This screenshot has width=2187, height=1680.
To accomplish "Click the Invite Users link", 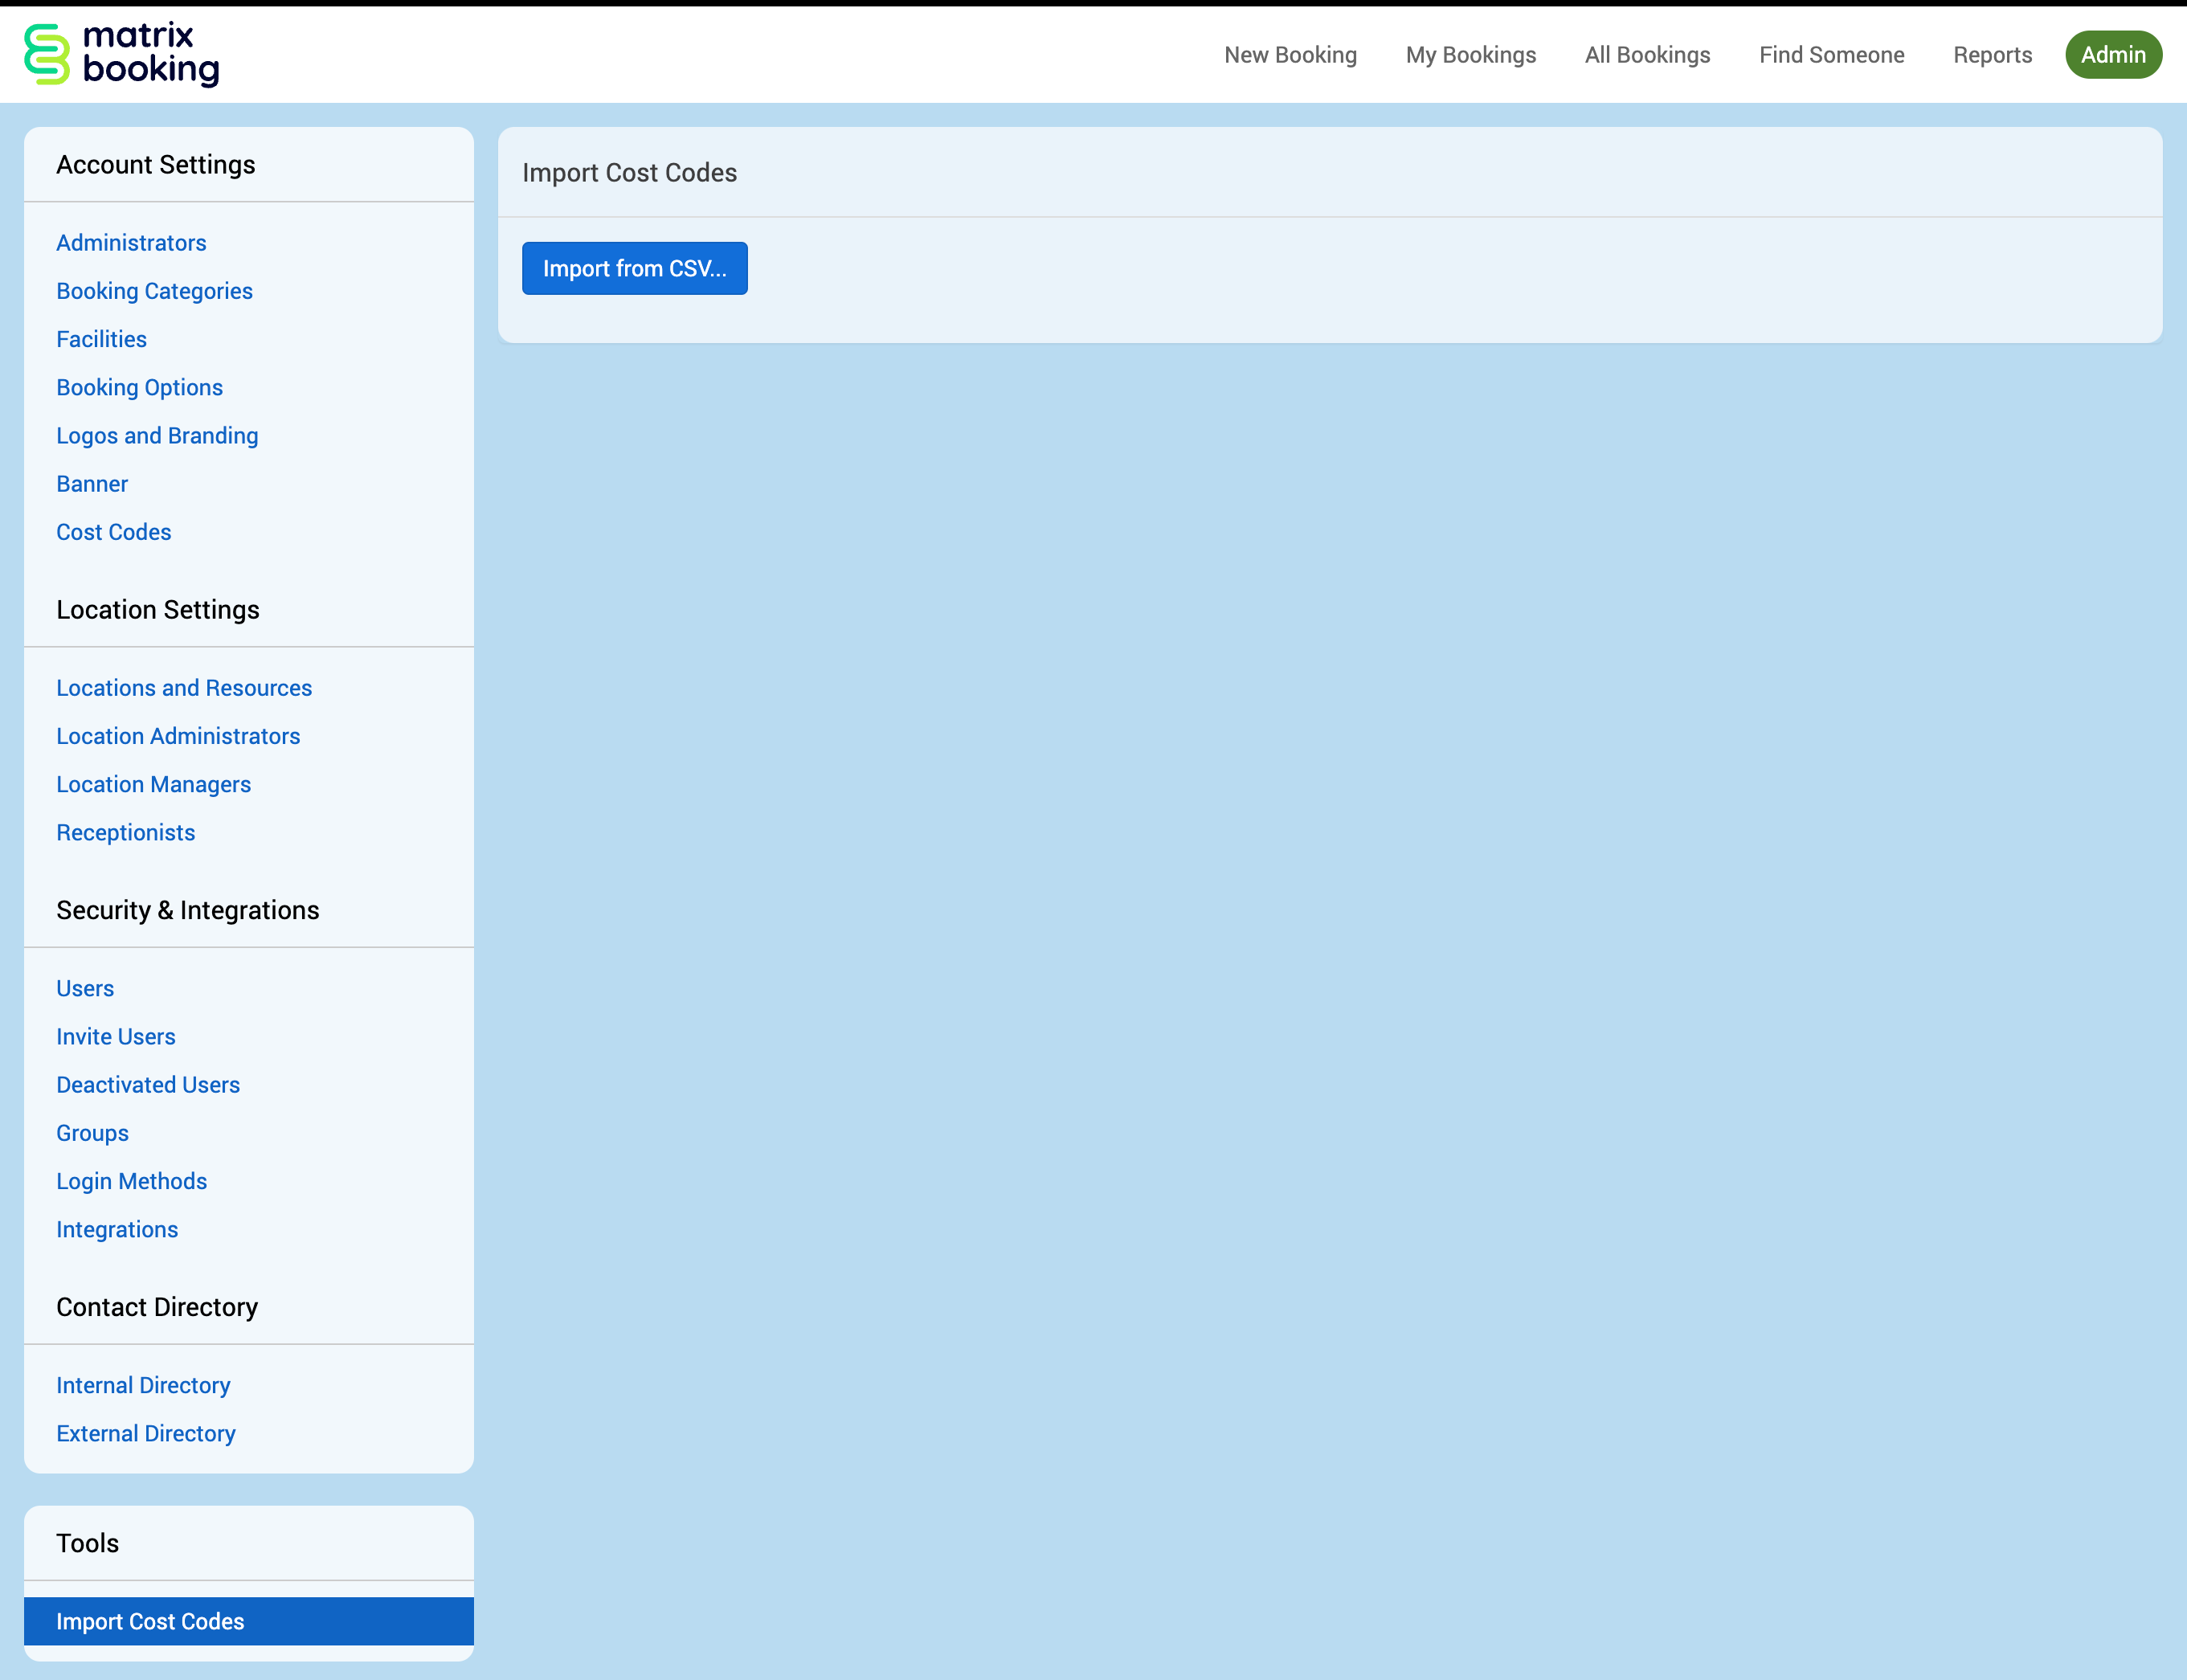I will (115, 1037).
